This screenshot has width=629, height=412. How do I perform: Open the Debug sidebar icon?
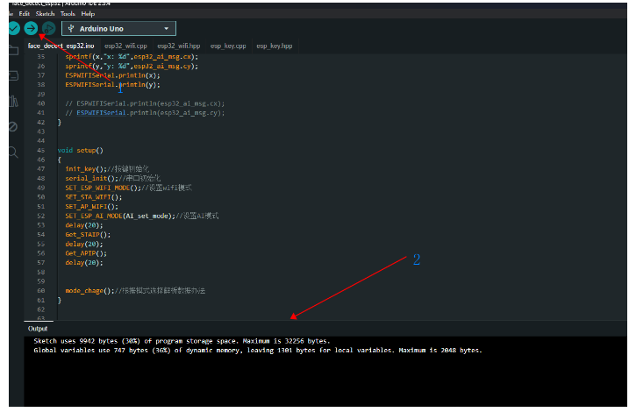[13, 126]
